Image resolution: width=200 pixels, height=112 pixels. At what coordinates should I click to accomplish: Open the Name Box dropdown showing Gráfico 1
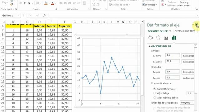click(x=19, y=15)
